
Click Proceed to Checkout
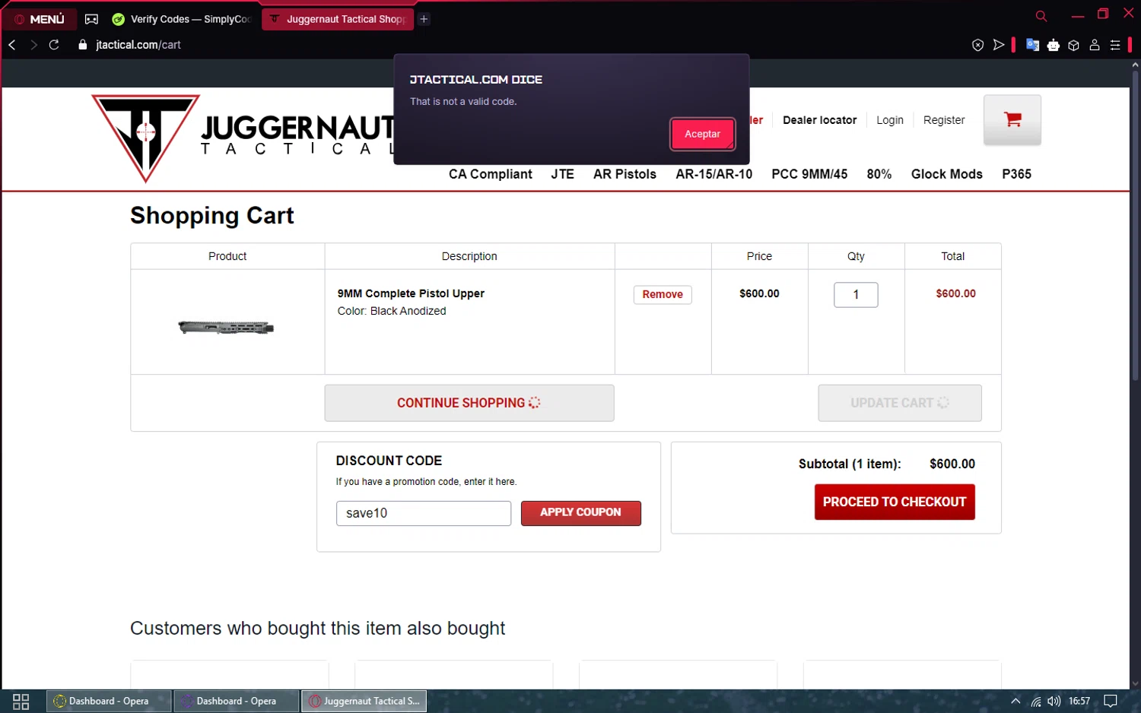[x=895, y=502]
